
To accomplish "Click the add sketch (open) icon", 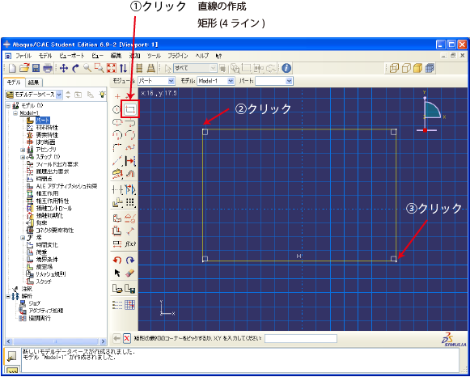I will pyautogui.click(x=117, y=289).
